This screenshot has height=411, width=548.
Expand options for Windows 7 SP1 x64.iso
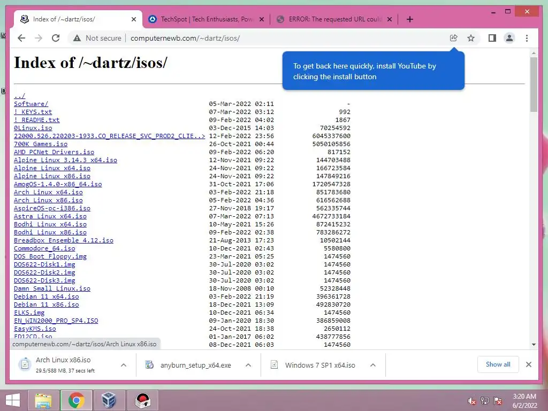[x=373, y=365]
